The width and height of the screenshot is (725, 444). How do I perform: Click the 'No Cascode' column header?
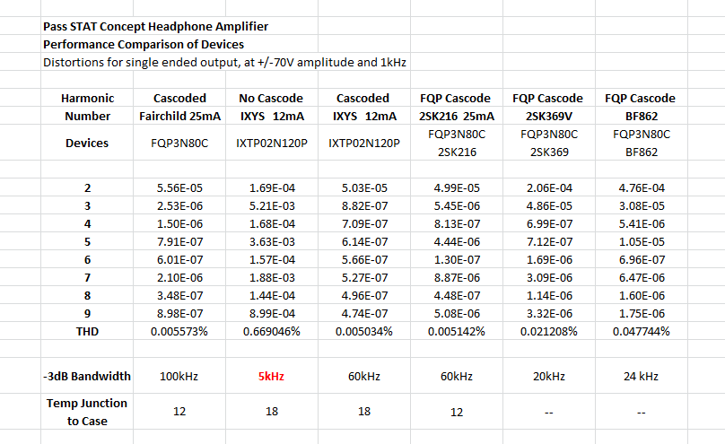[271, 98]
